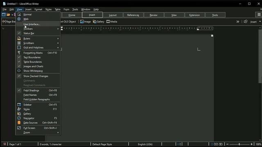Click the zoom in plus button
Viewport: 262px width, 147px height.
point(251,144)
